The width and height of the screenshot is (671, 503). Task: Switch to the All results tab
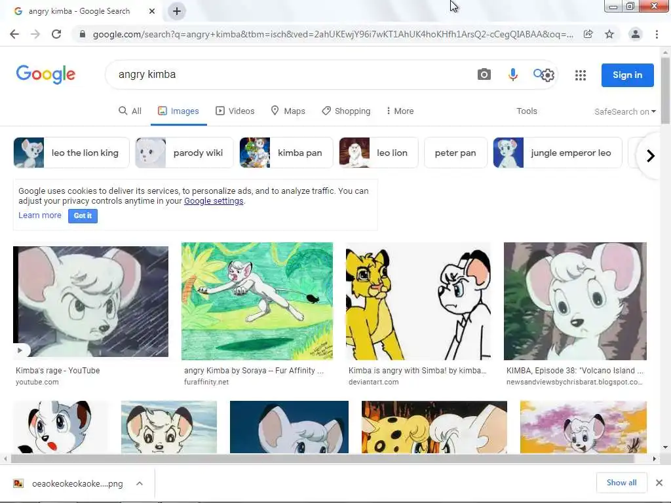pyautogui.click(x=130, y=111)
